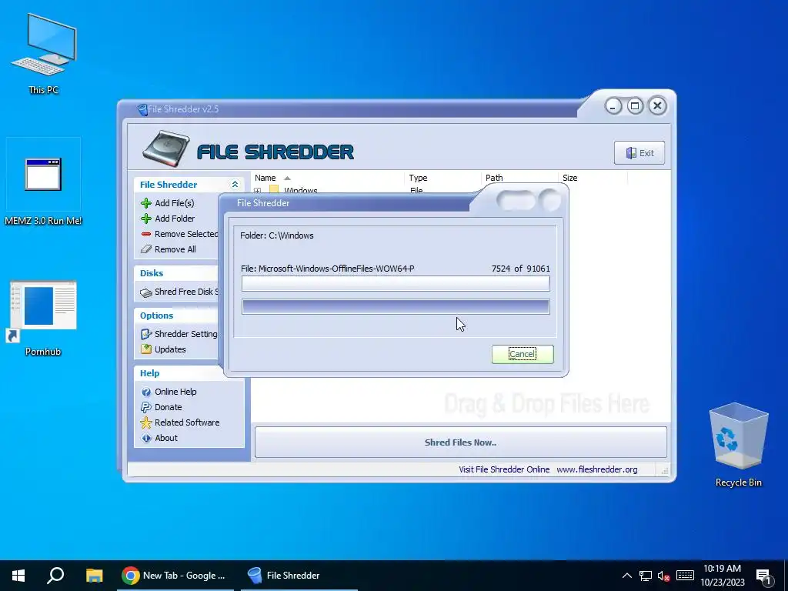
Task: Maximize the File Shredder window
Action: click(635, 106)
